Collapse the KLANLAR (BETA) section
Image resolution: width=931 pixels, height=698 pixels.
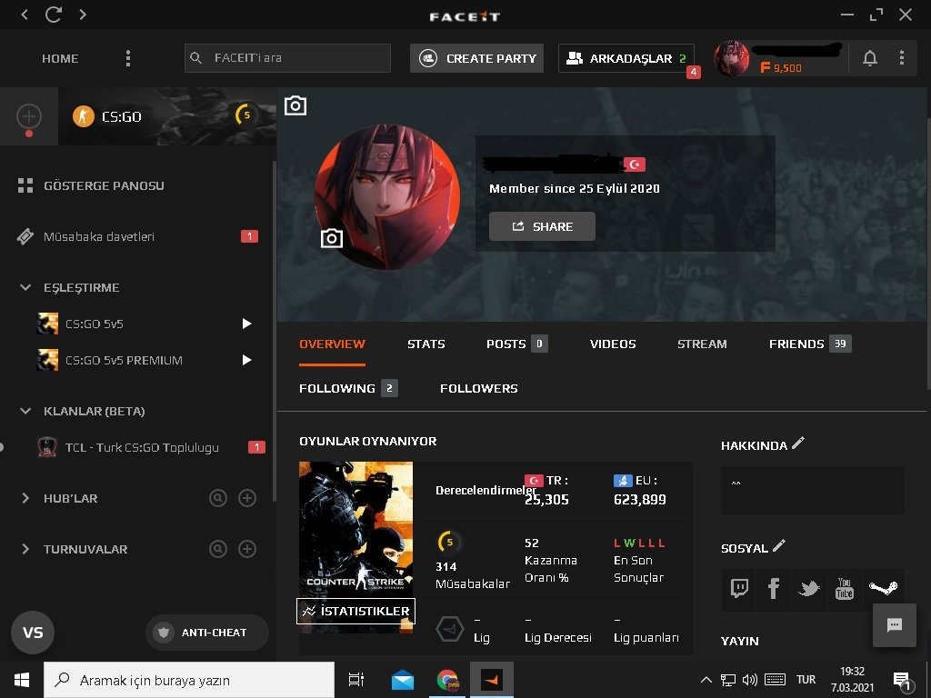pyautogui.click(x=25, y=411)
